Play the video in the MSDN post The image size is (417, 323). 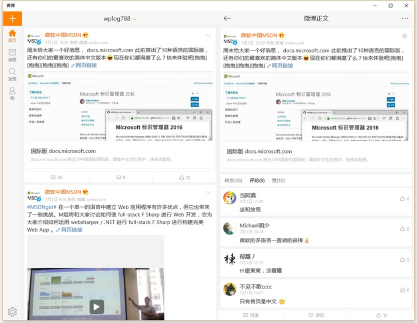(96, 307)
